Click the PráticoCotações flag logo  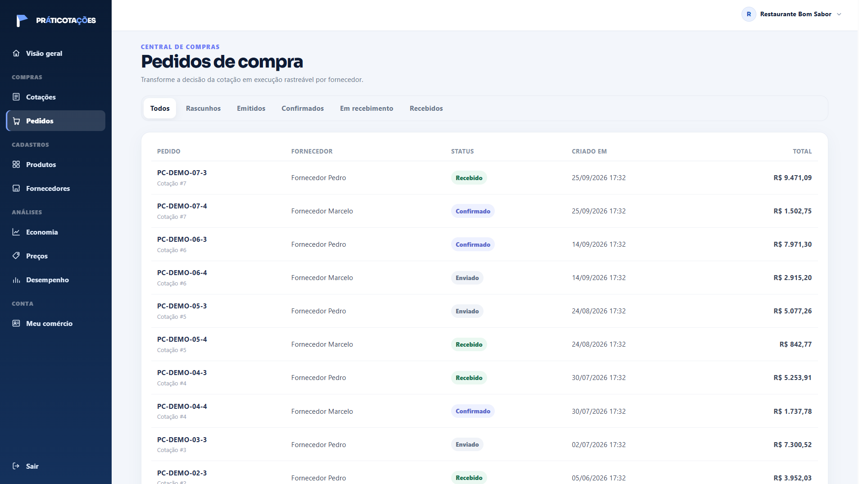coord(22,20)
